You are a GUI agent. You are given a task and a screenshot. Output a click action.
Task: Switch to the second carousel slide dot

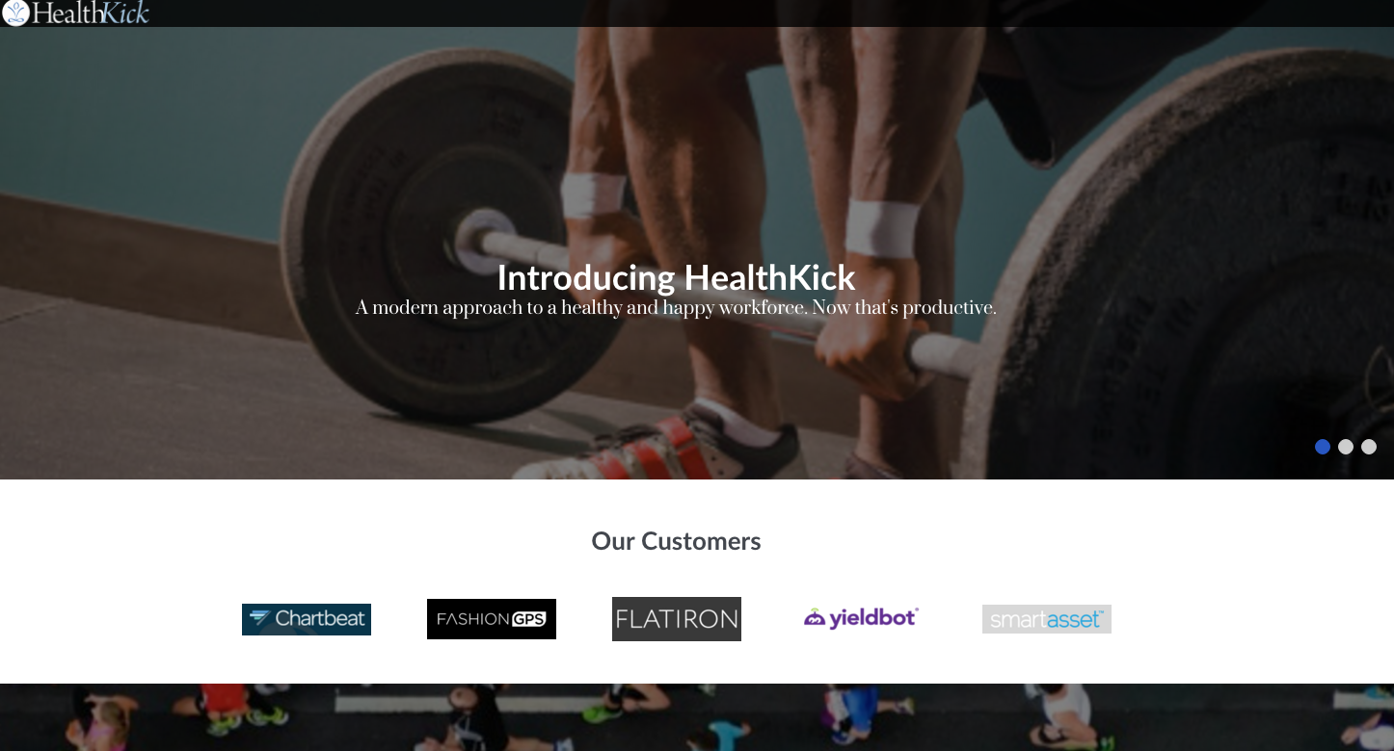coord(1346,447)
